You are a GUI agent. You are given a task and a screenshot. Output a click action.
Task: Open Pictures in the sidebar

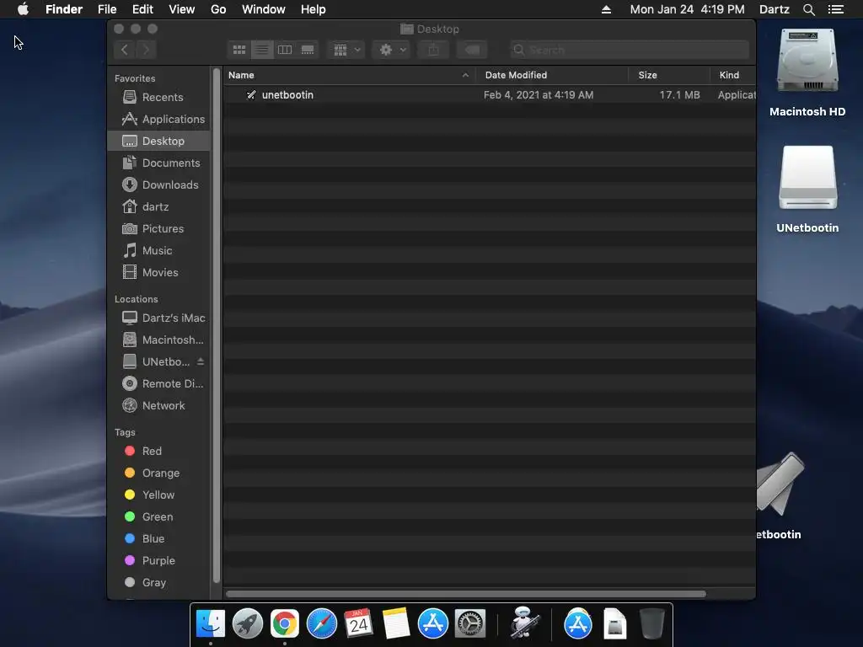(x=158, y=229)
